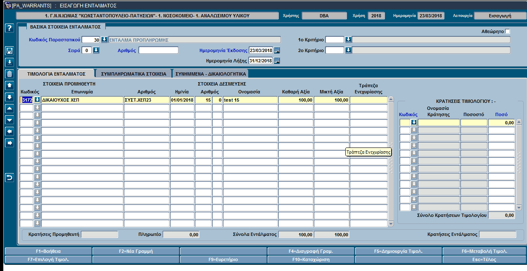Click F10=Καταχώριση button
527x271 pixels.
pyautogui.click(x=311, y=260)
